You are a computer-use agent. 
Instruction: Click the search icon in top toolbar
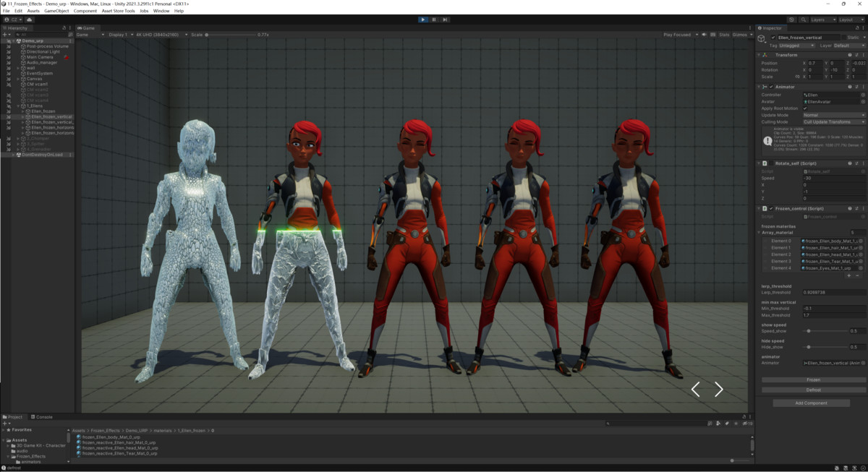[804, 20]
